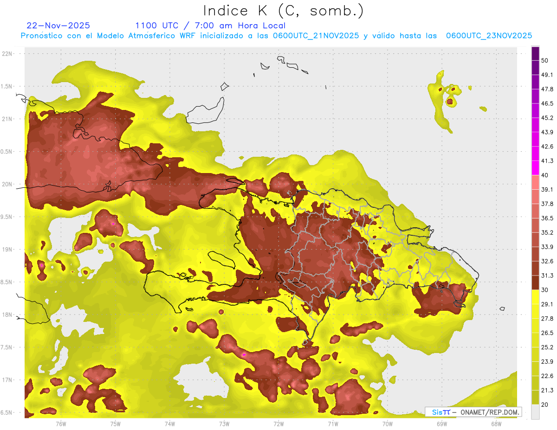Click the latitude axis label "21N"
This screenshot has width=557, height=430.
[x=7, y=119]
